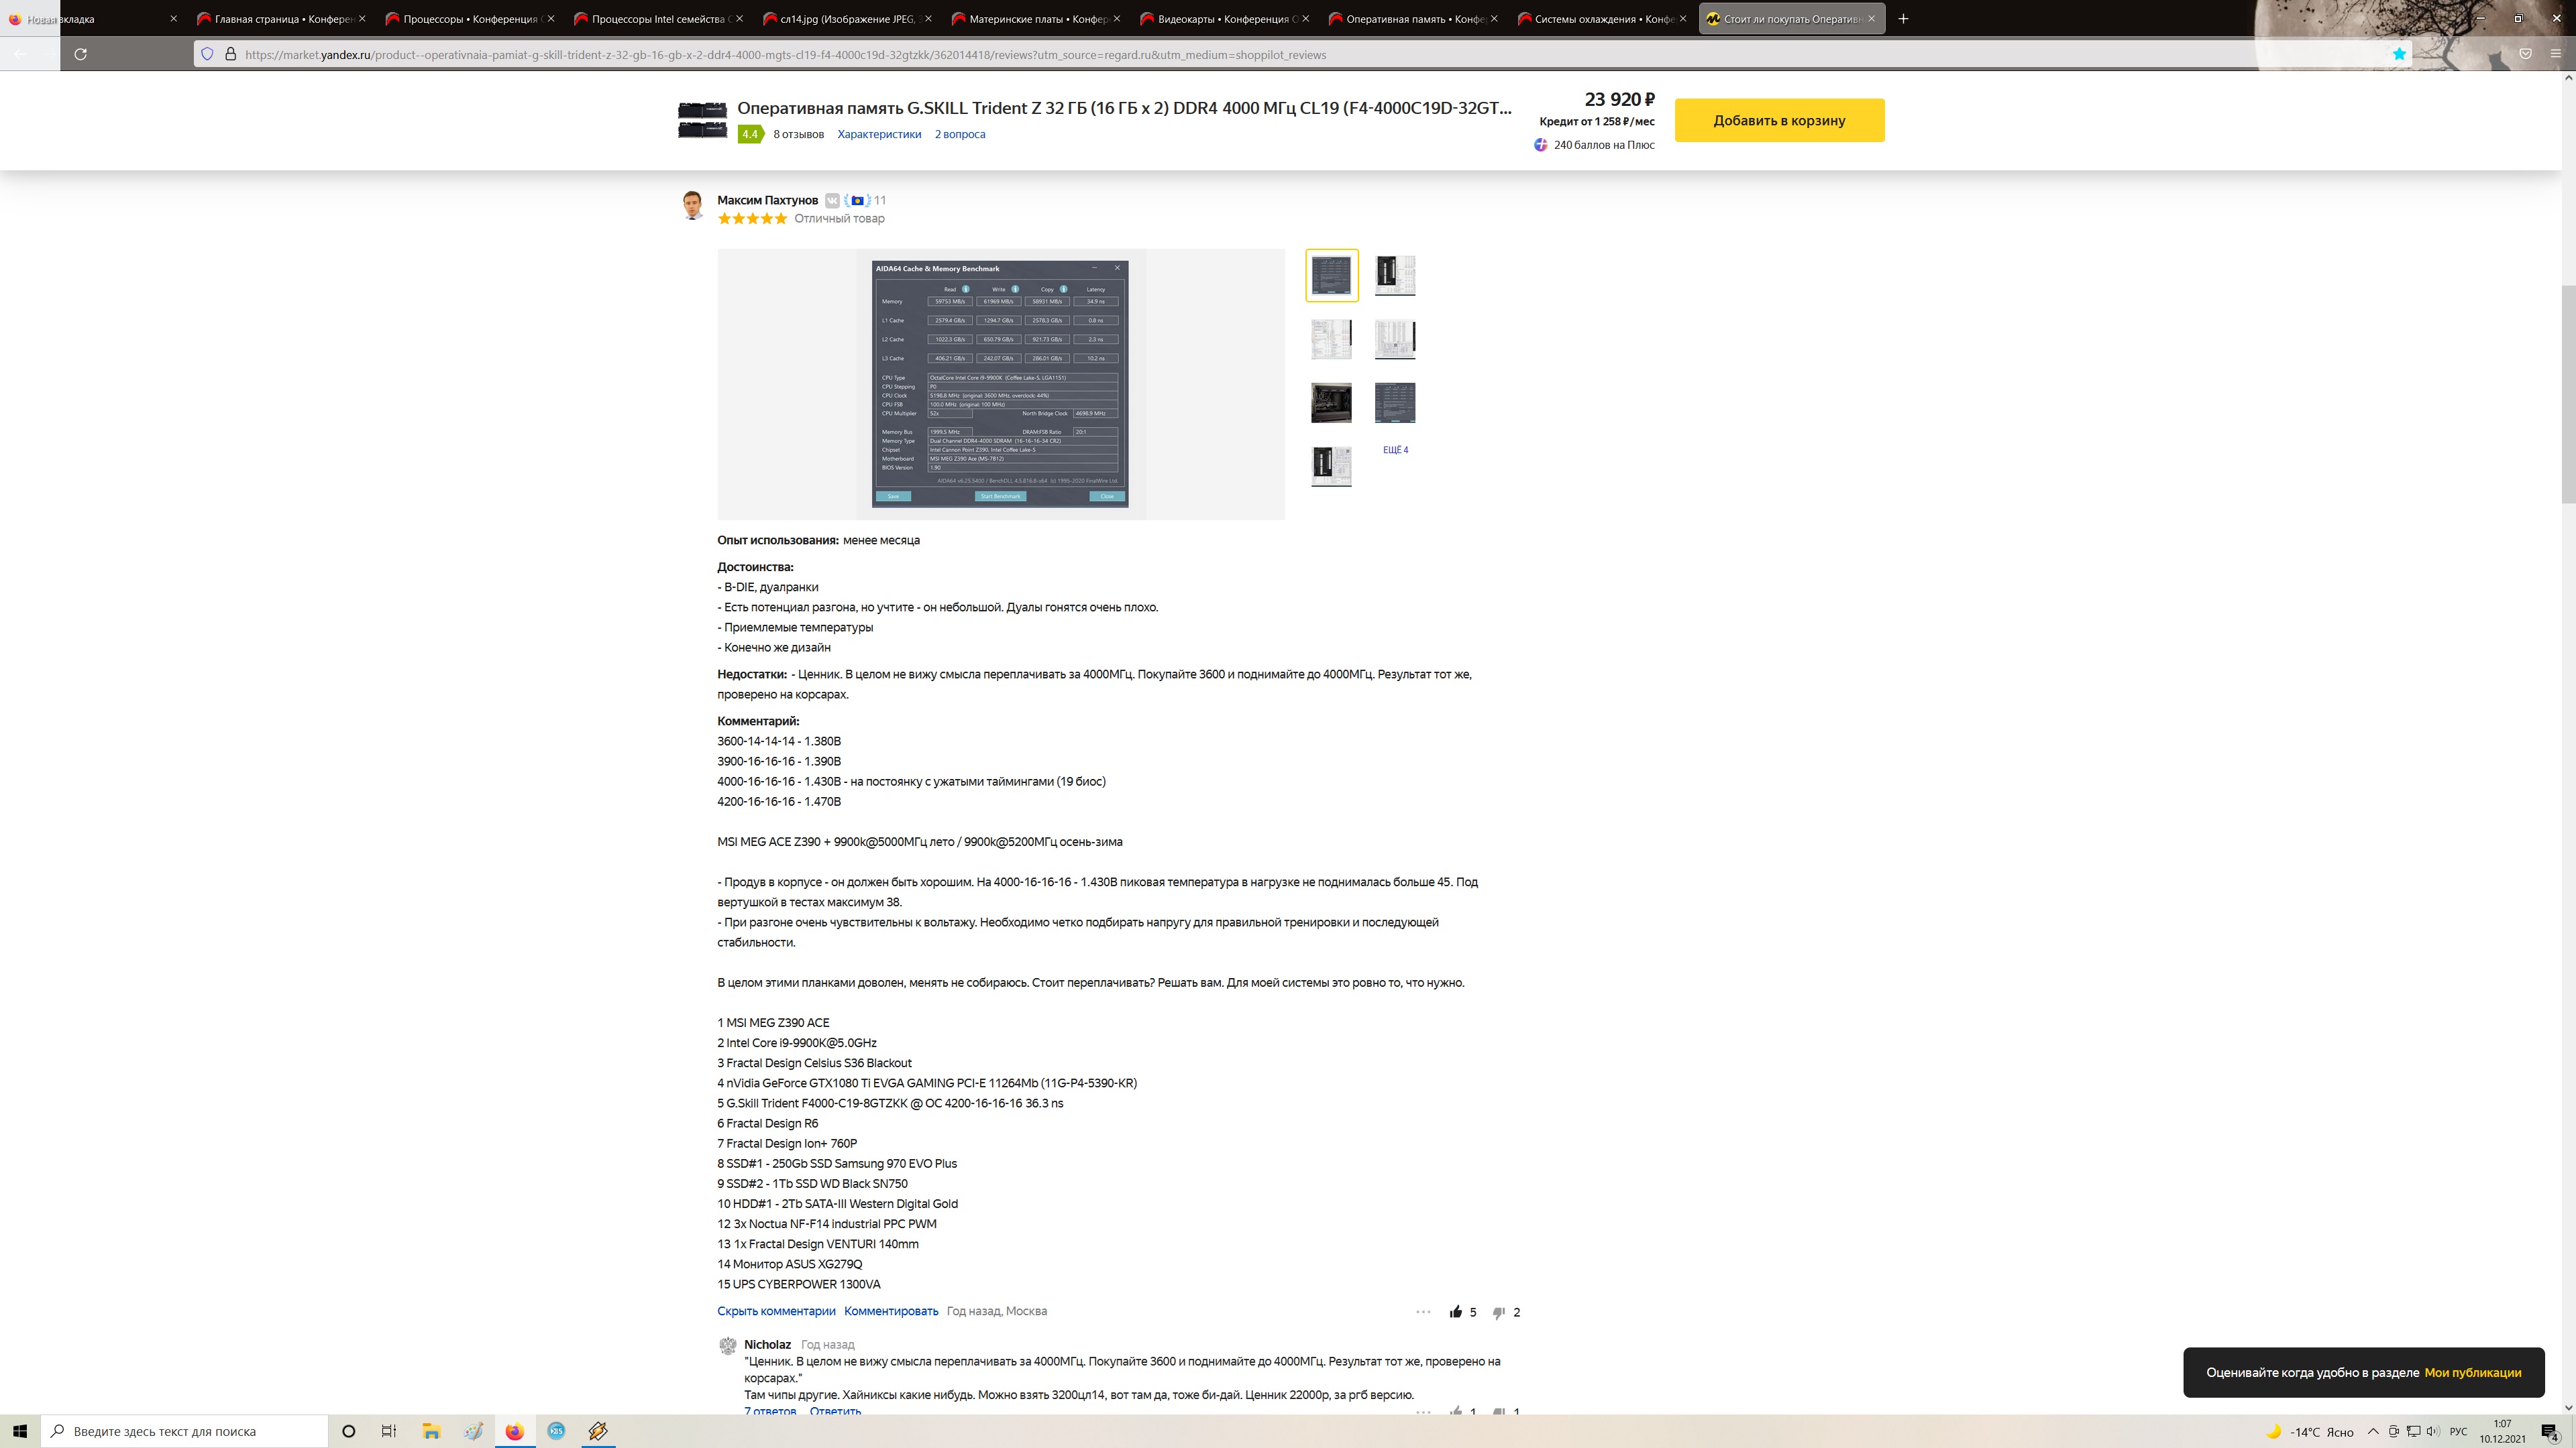Reload the page with the refresh icon
The height and width of the screenshot is (1448, 2576).
tap(81, 54)
